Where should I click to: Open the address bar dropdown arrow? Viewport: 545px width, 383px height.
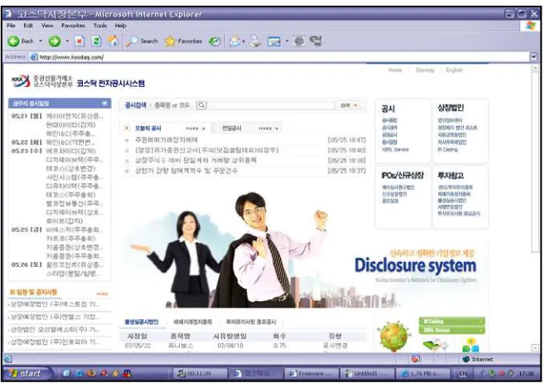[x=533, y=56]
